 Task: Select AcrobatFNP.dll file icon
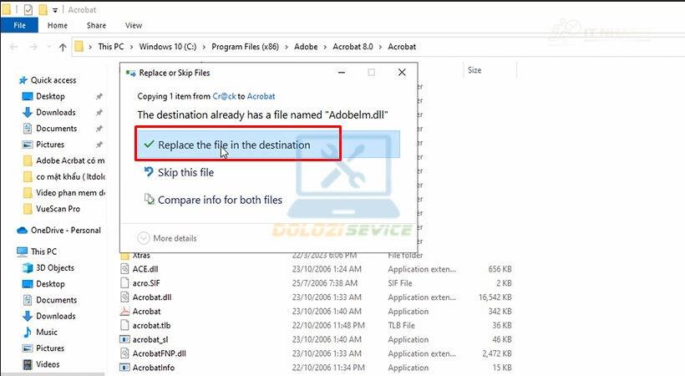point(125,353)
